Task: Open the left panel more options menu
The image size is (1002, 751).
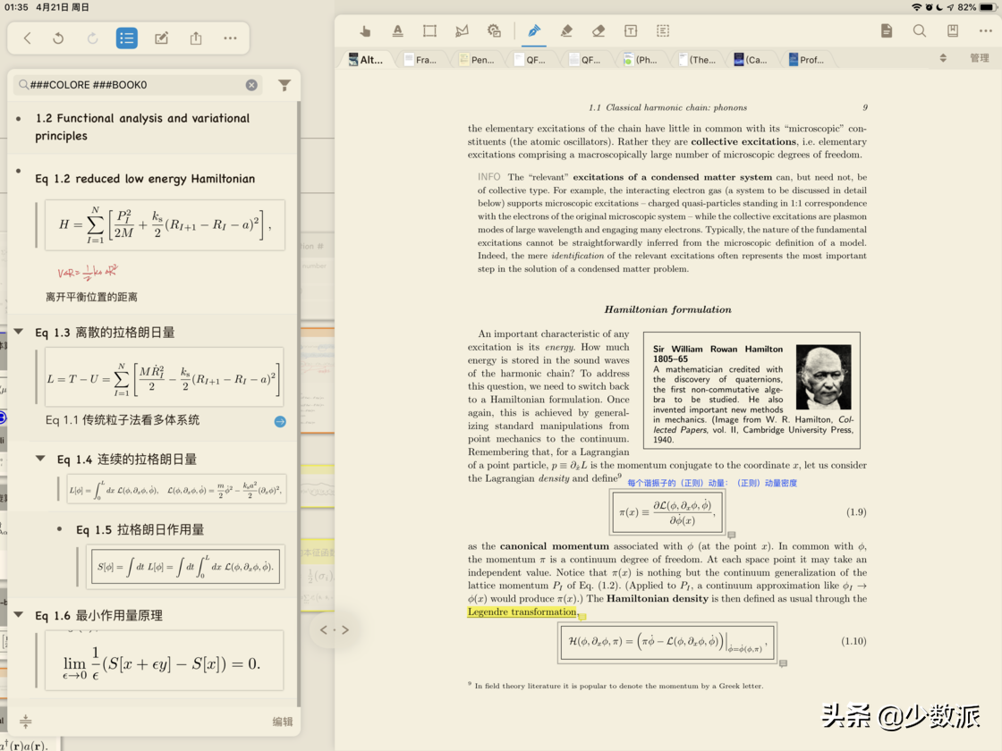Action: pos(230,38)
